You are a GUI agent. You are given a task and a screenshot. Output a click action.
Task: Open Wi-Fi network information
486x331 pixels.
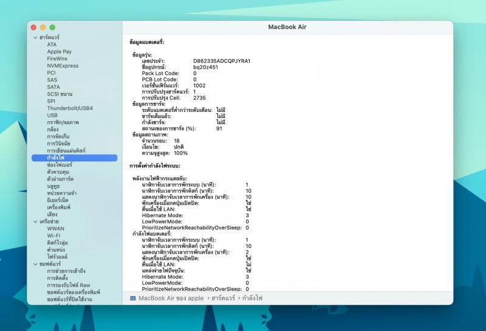[x=53, y=235]
